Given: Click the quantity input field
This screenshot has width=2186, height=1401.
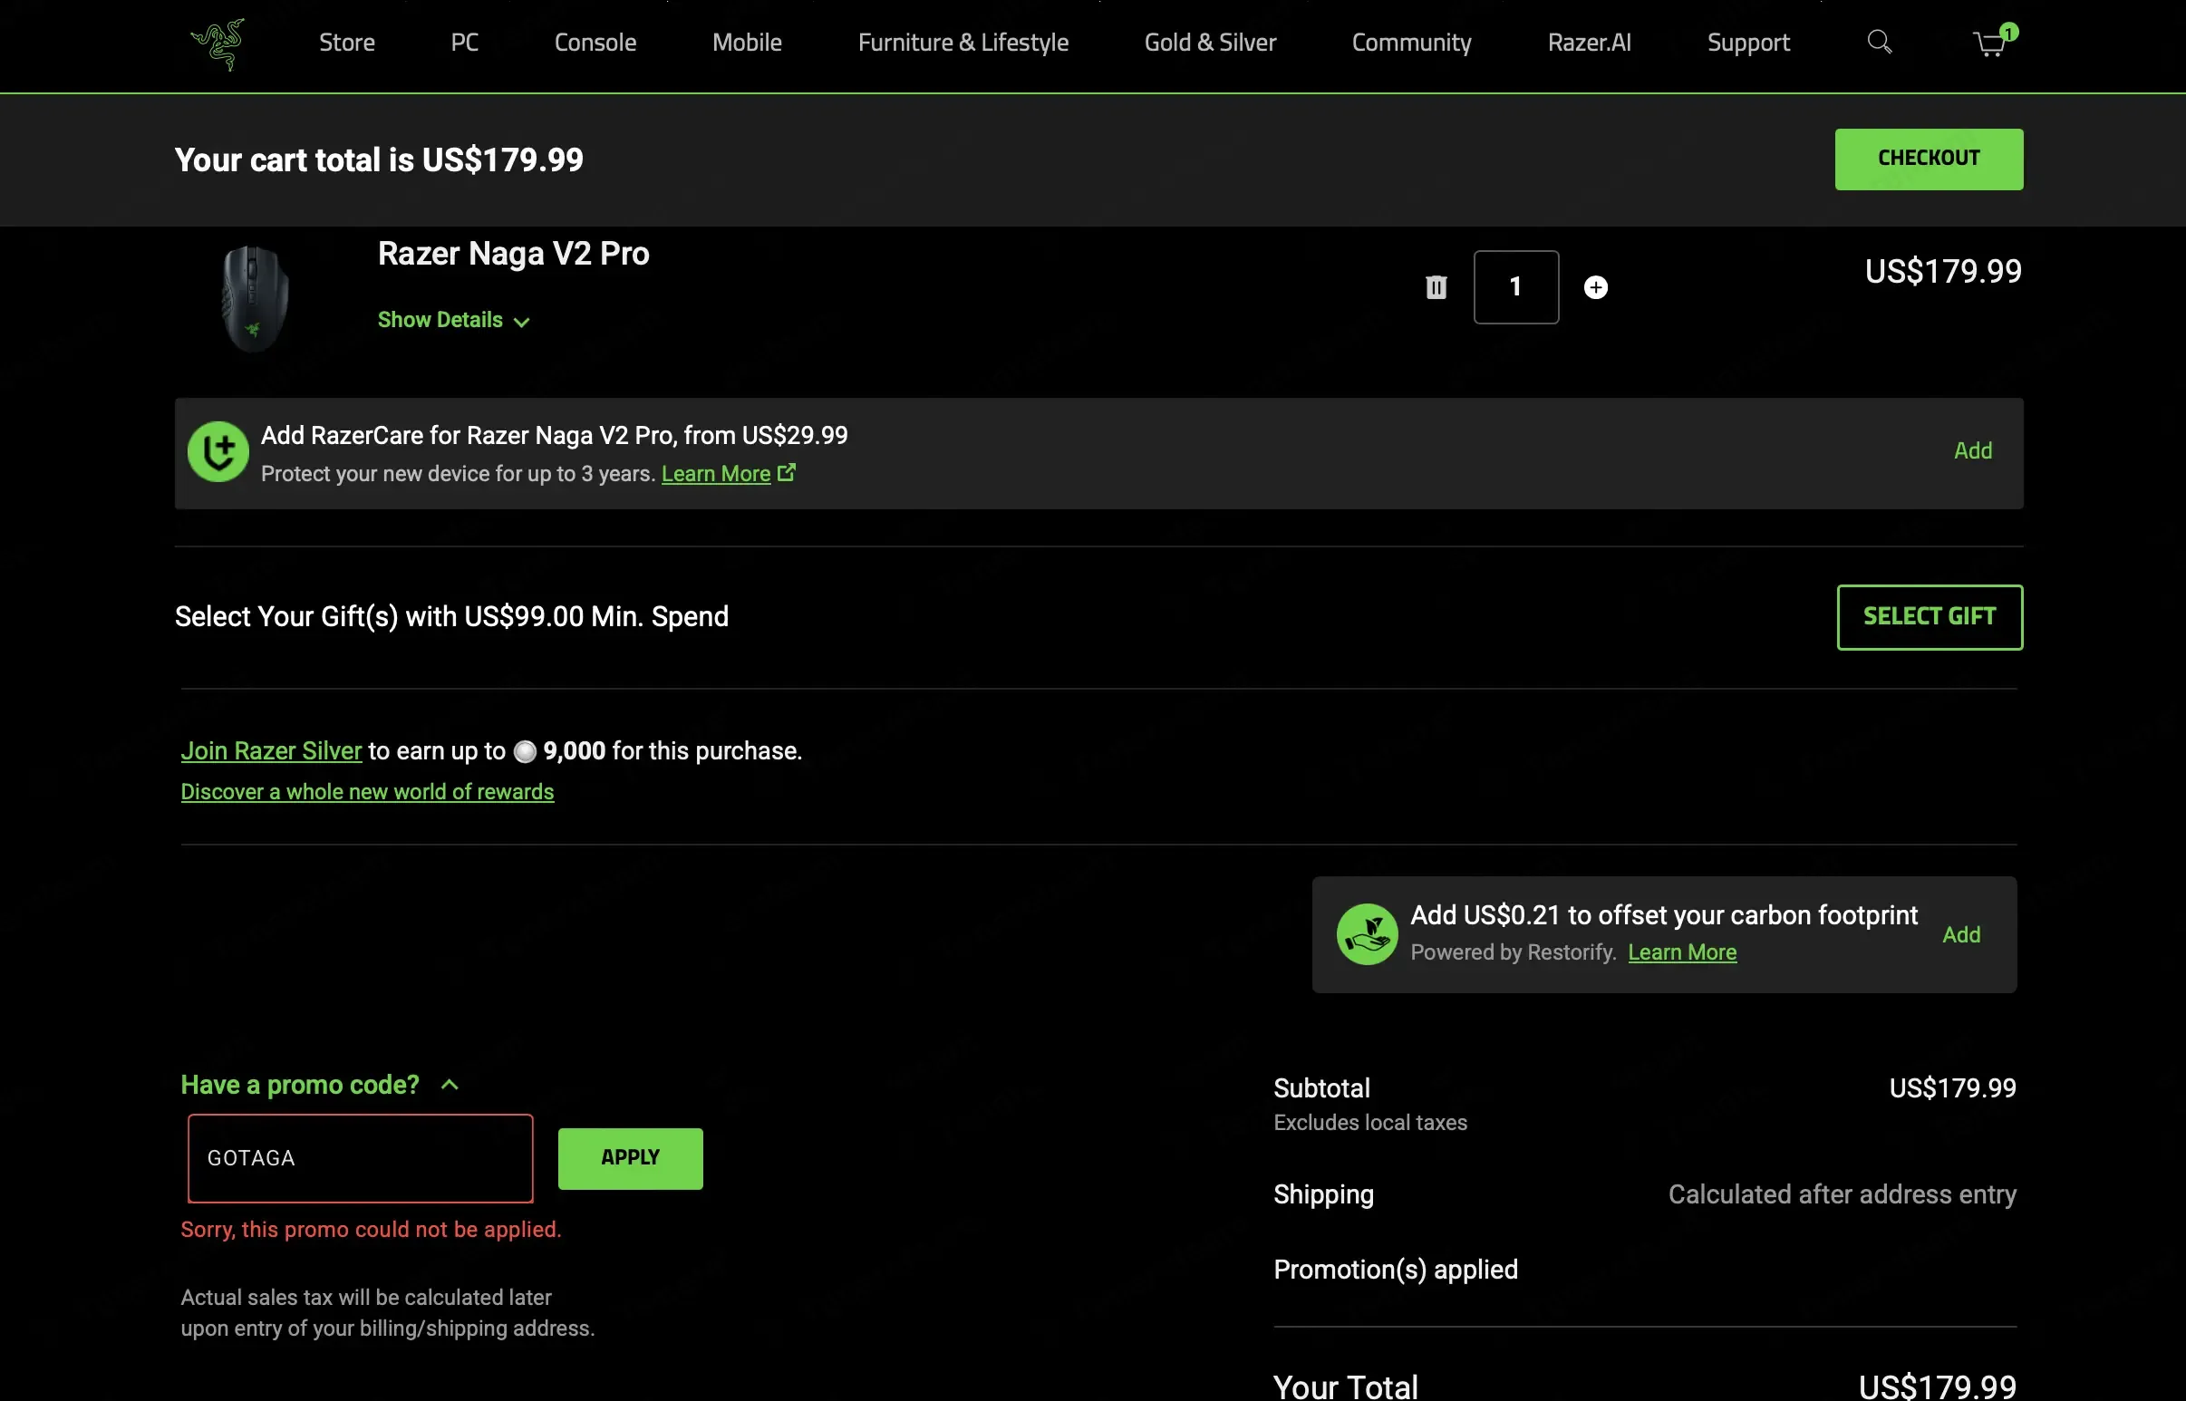Looking at the screenshot, I should 1515,287.
